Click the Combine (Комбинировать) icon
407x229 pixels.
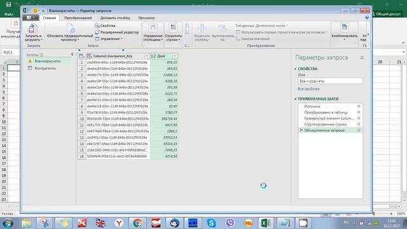(345, 27)
